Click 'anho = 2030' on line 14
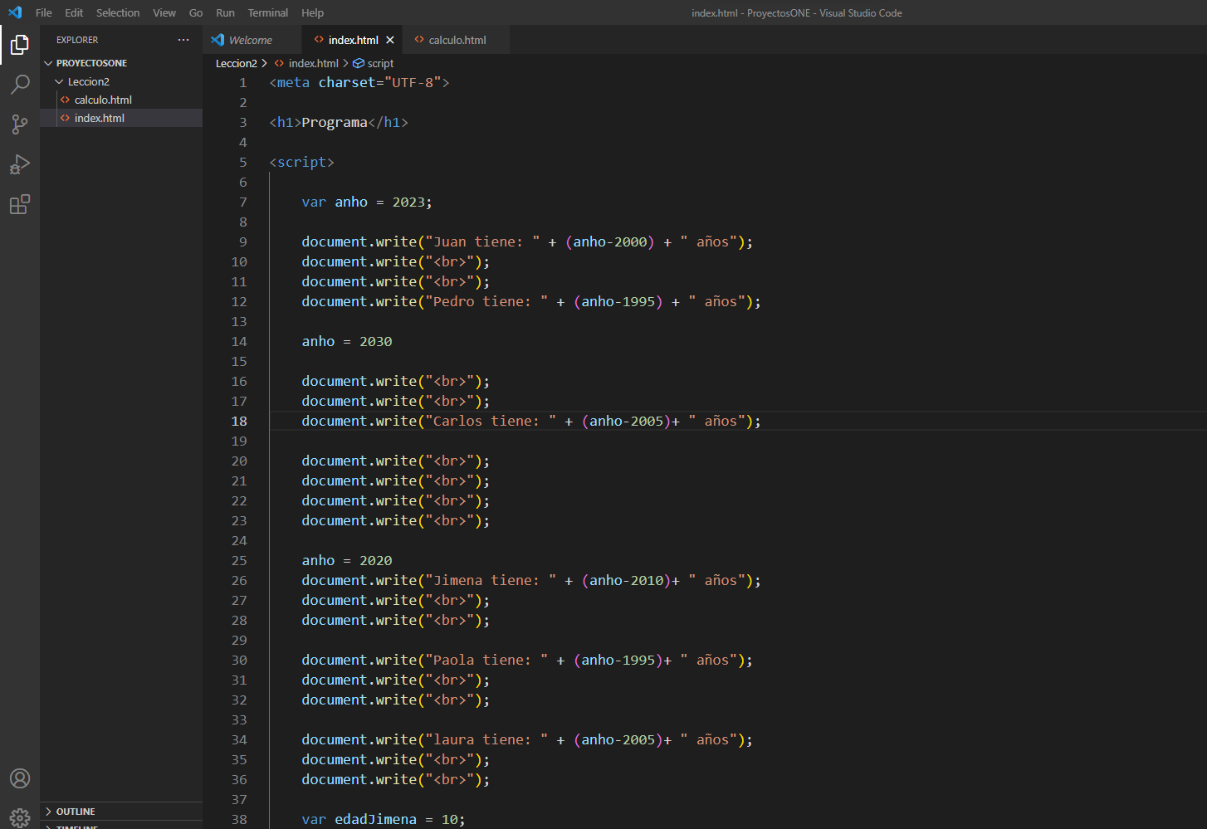1207x829 pixels. click(347, 341)
